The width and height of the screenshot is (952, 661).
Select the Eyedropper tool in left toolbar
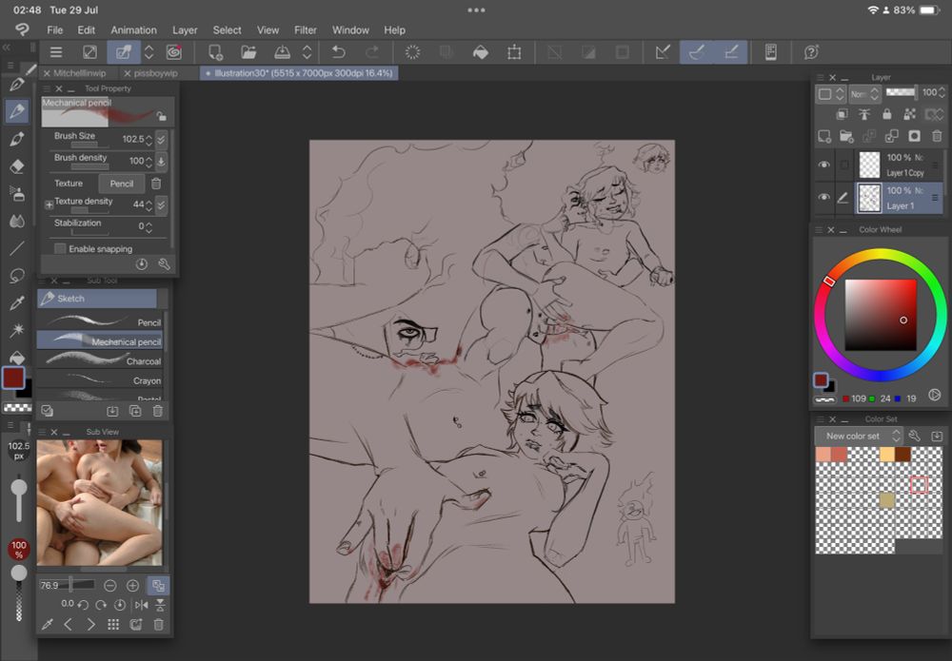[17, 302]
